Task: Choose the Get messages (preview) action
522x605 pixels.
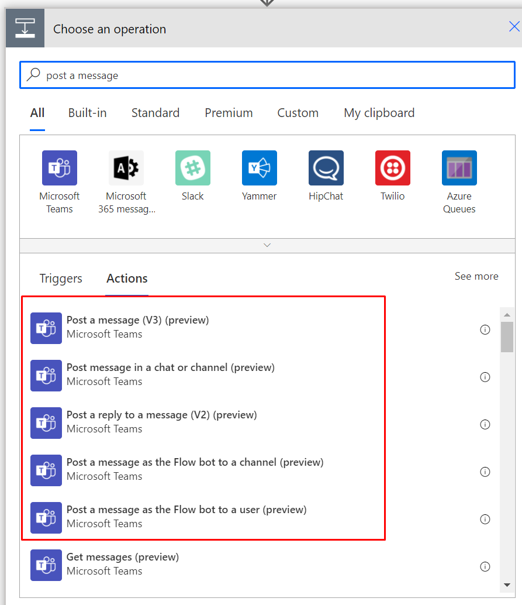Action: pos(123,557)
